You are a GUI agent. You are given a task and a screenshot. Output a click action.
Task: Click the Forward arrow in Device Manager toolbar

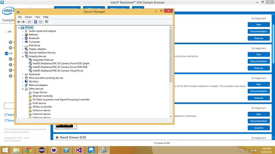[23, 22]
